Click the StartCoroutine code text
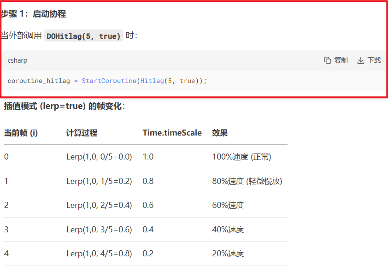 coord(109,81)
